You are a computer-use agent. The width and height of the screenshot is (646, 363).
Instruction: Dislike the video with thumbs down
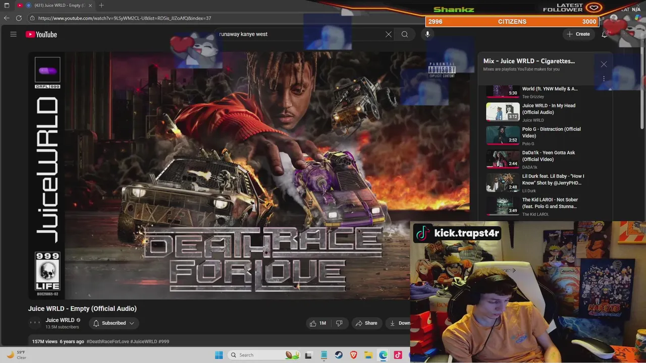(x=339, y=323)
